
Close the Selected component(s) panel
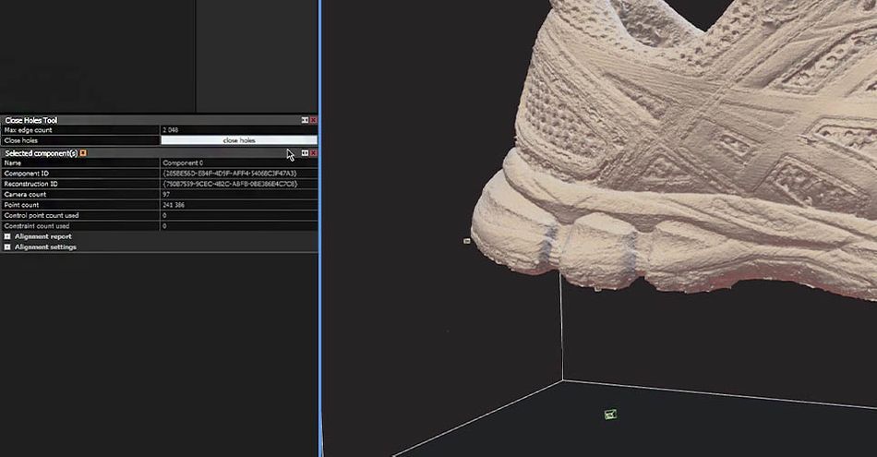tap(313, 152)
